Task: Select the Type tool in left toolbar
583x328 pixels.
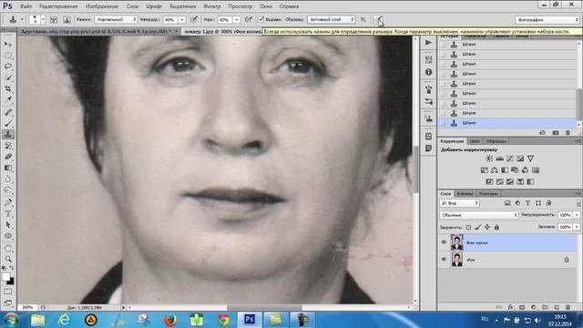Action: 8,214
